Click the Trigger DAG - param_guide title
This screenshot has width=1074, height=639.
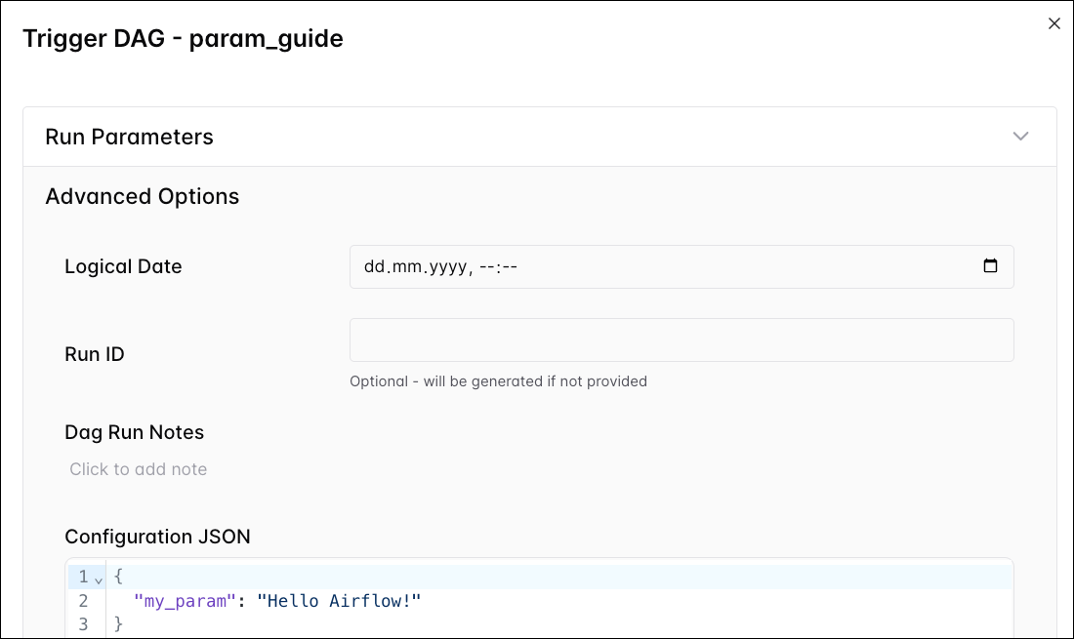pyautogui.click(x=183, y=38)
